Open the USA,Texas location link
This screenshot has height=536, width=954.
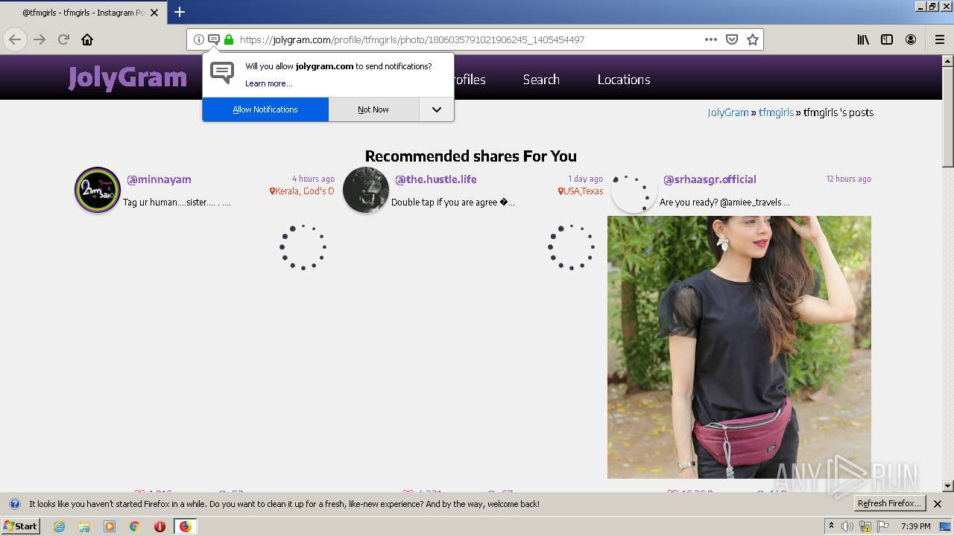click(581, 191)
